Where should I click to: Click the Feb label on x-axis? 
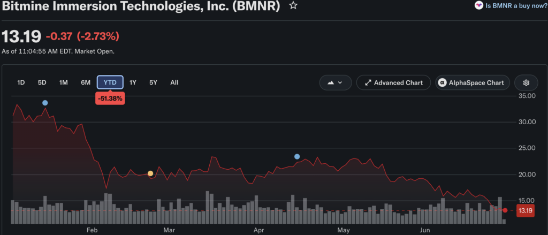[92, 231]
